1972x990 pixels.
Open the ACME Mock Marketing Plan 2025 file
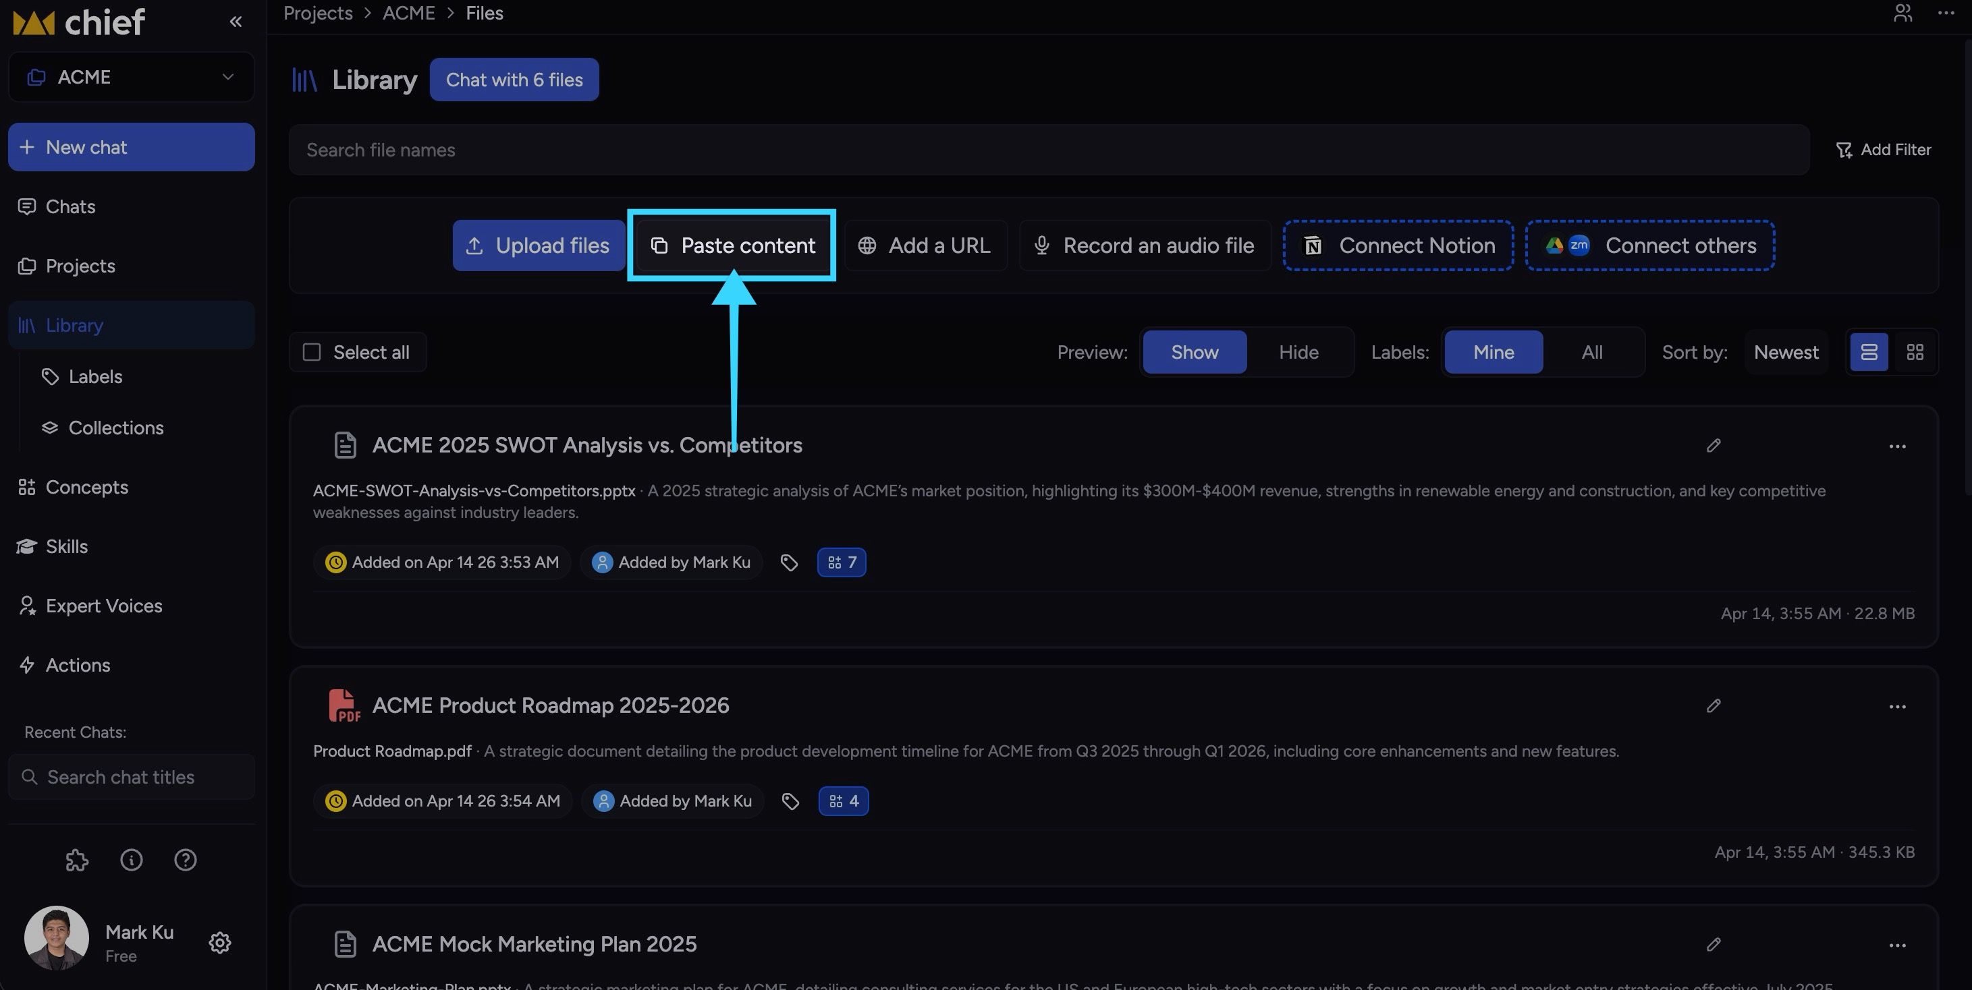pyautogui.click(x=535, y=944)
